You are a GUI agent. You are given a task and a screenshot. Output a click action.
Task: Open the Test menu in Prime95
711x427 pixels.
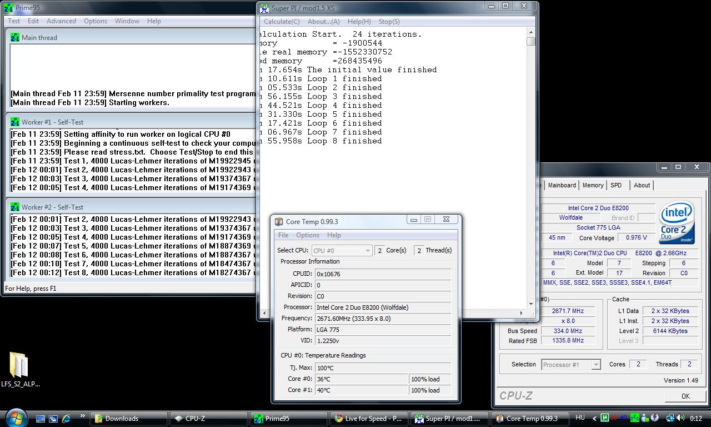14,21
